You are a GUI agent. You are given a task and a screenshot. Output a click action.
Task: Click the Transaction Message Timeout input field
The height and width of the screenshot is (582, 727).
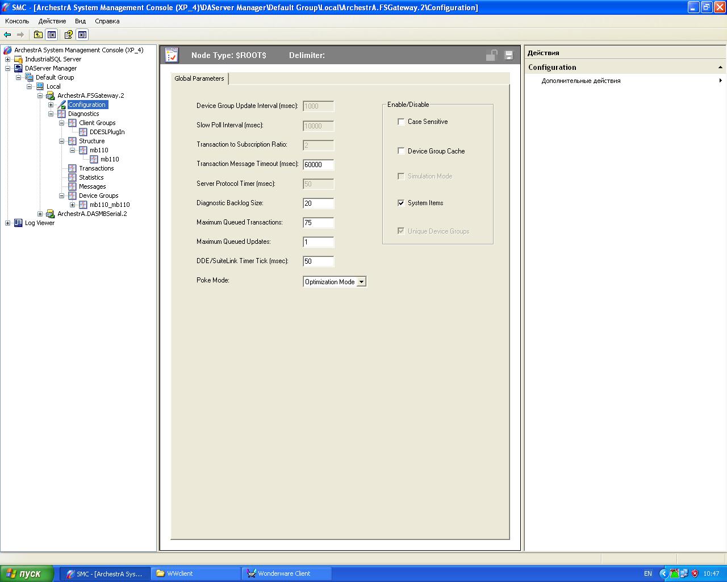(318, 165)
